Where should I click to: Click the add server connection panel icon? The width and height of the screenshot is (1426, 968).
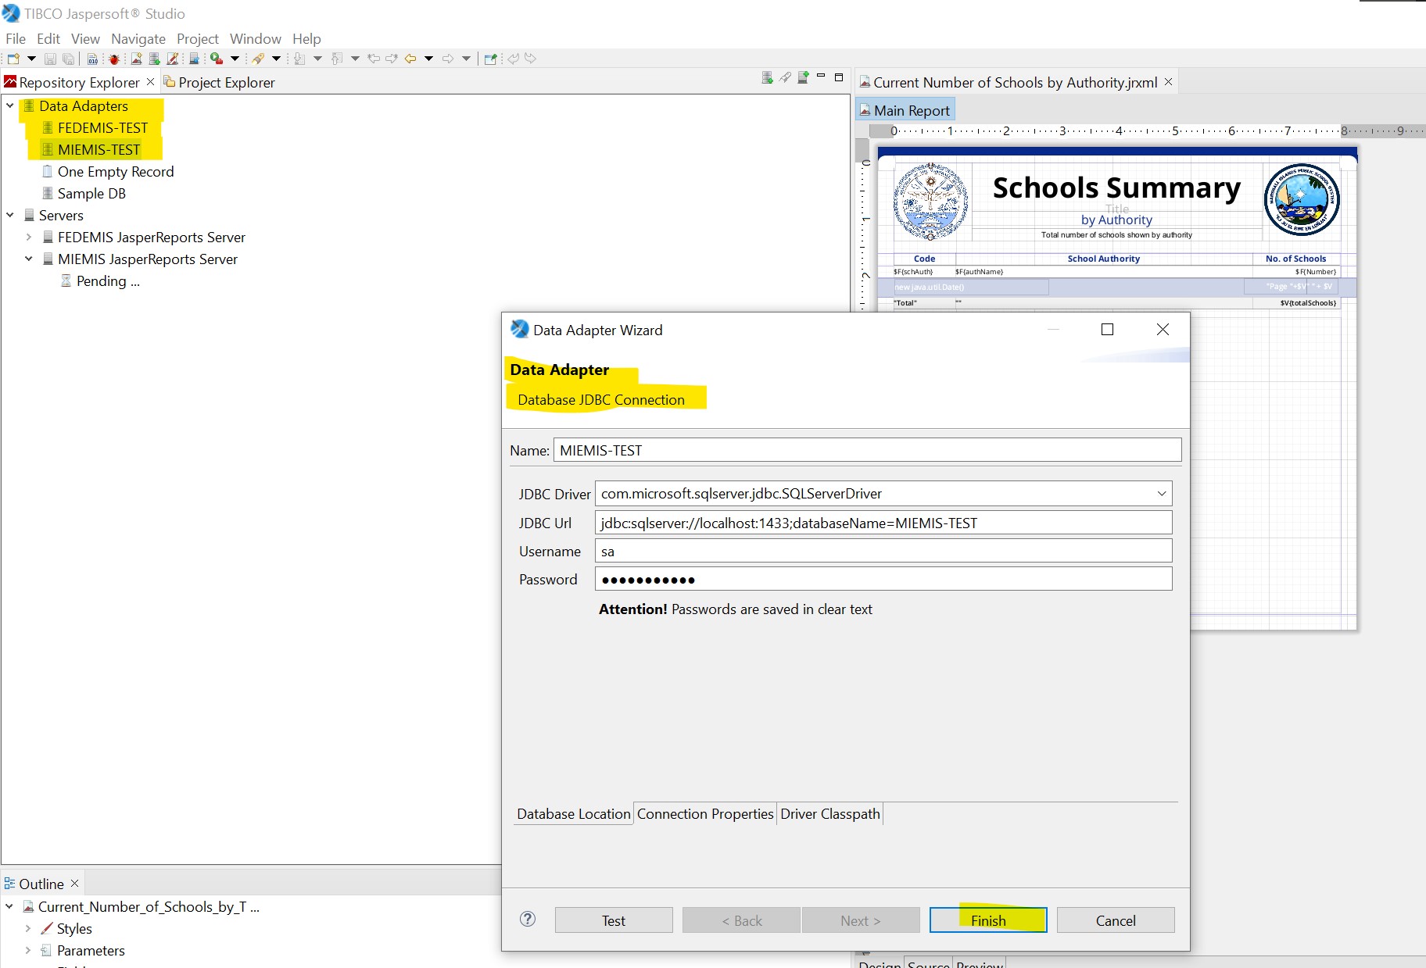coord(803,77)
